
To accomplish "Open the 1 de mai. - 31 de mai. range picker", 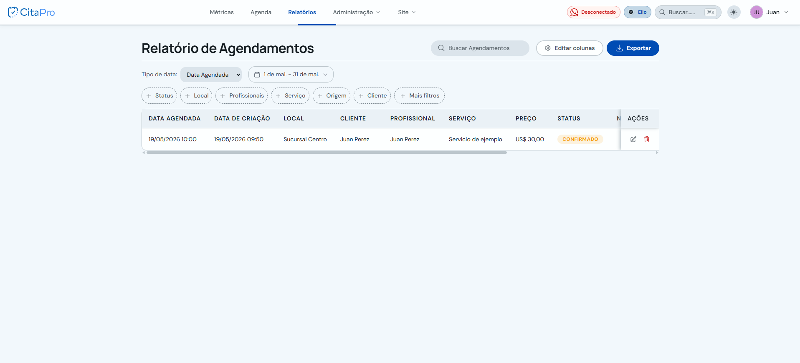I will click(291, 75).
